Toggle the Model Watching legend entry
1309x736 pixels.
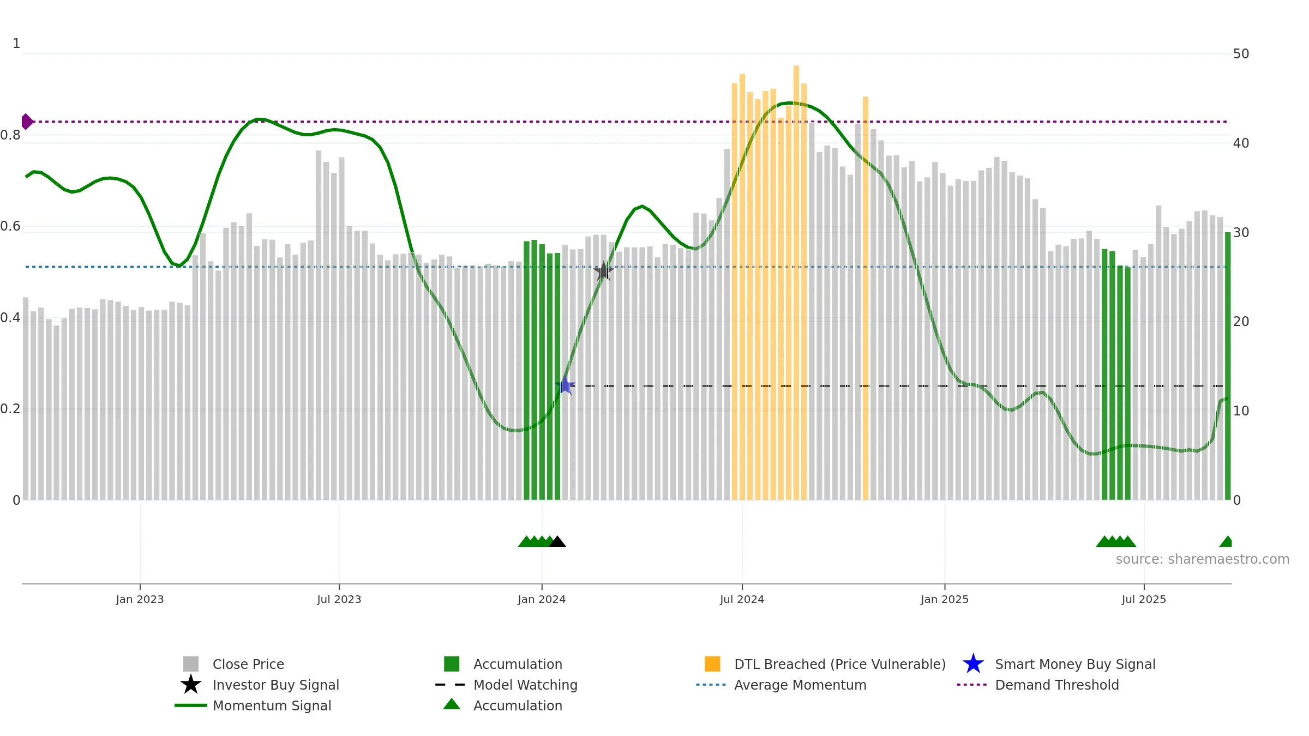tap(506, 685)
